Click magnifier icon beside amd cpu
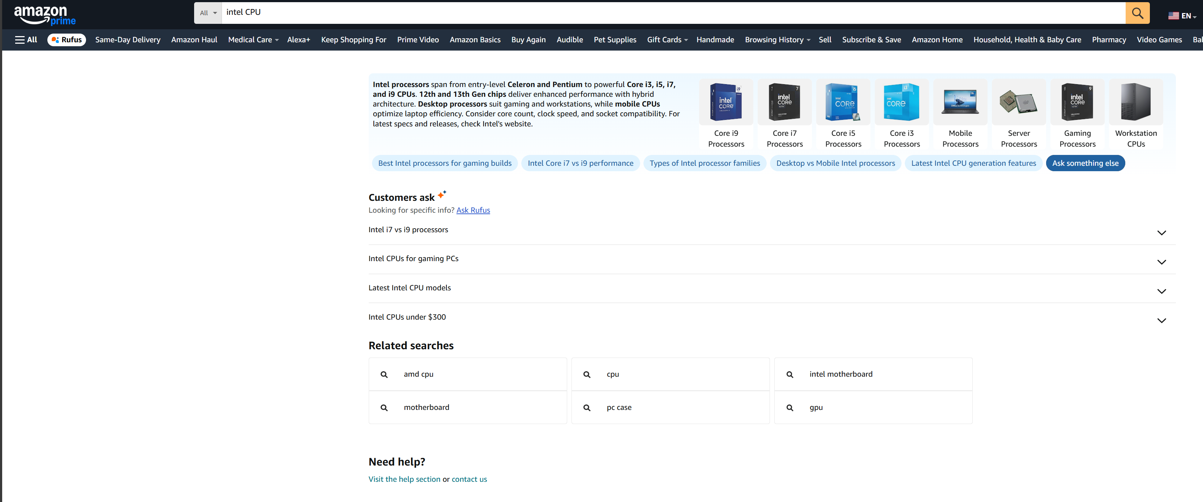This screenshot has height=502, width=1203. pos(384,375)
